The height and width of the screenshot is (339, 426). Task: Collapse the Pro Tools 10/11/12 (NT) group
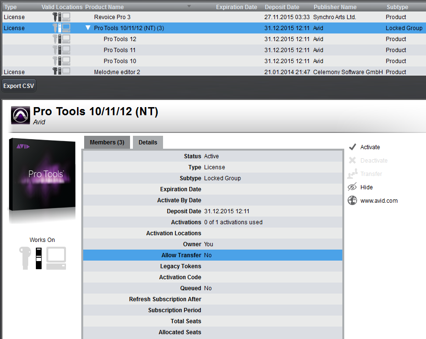coord(88,28)
